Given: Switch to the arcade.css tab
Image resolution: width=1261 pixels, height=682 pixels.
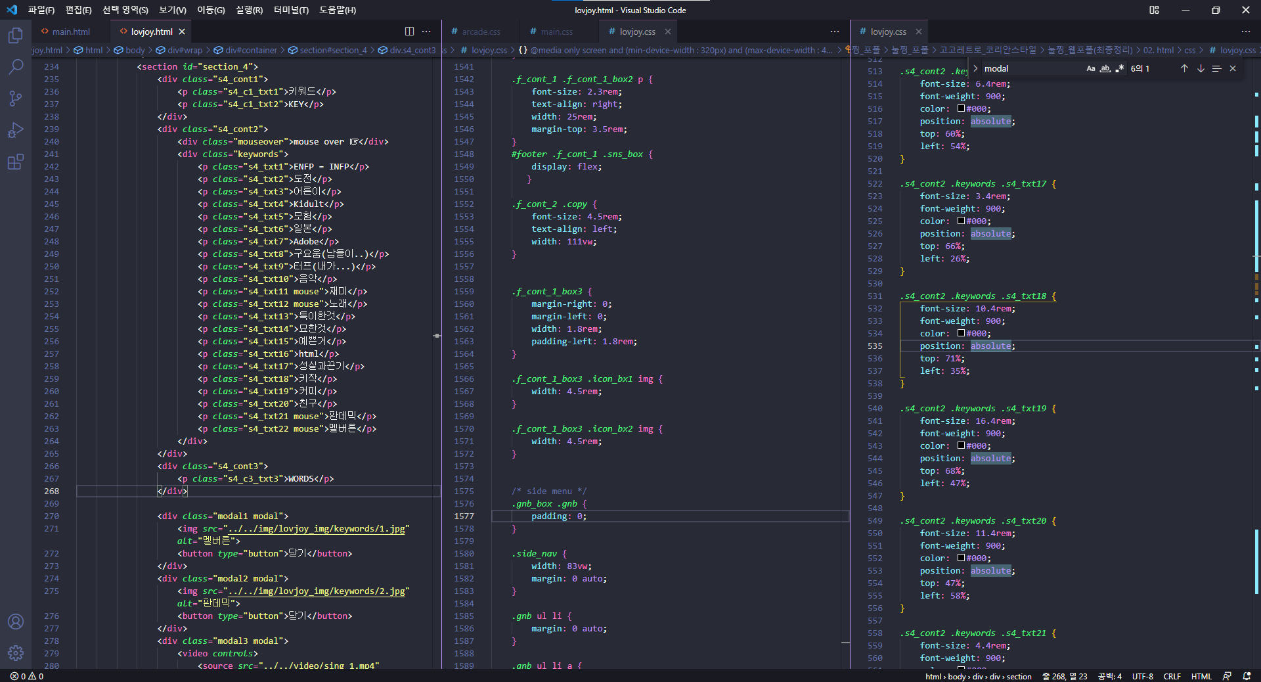Looking at the screenshot, I should 481,32.
